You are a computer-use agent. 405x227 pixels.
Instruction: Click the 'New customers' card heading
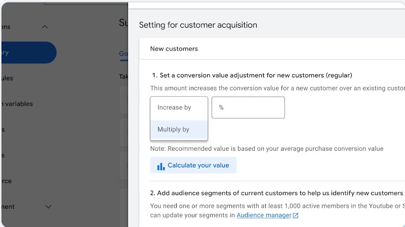(x=174, y=49)
